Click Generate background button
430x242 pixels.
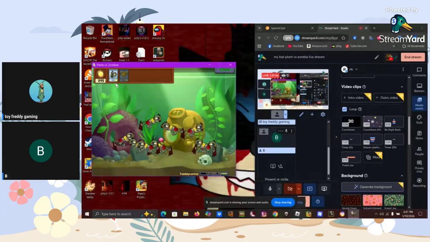click(x=373, y=187)
